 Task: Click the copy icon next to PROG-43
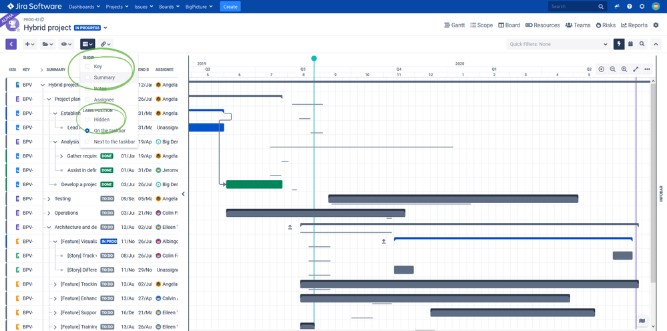pyautogui.click(x=42, y=19)
